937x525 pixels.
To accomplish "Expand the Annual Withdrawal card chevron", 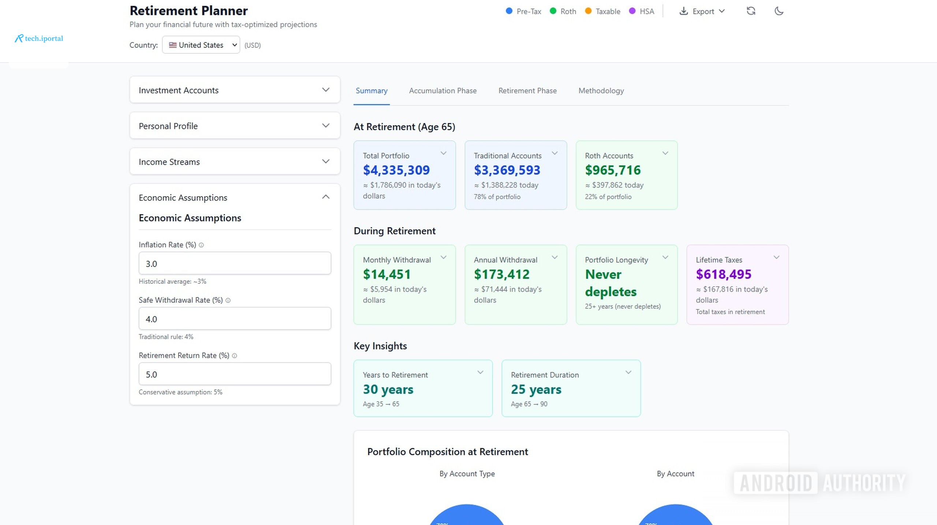I will (x=555, y=257).
